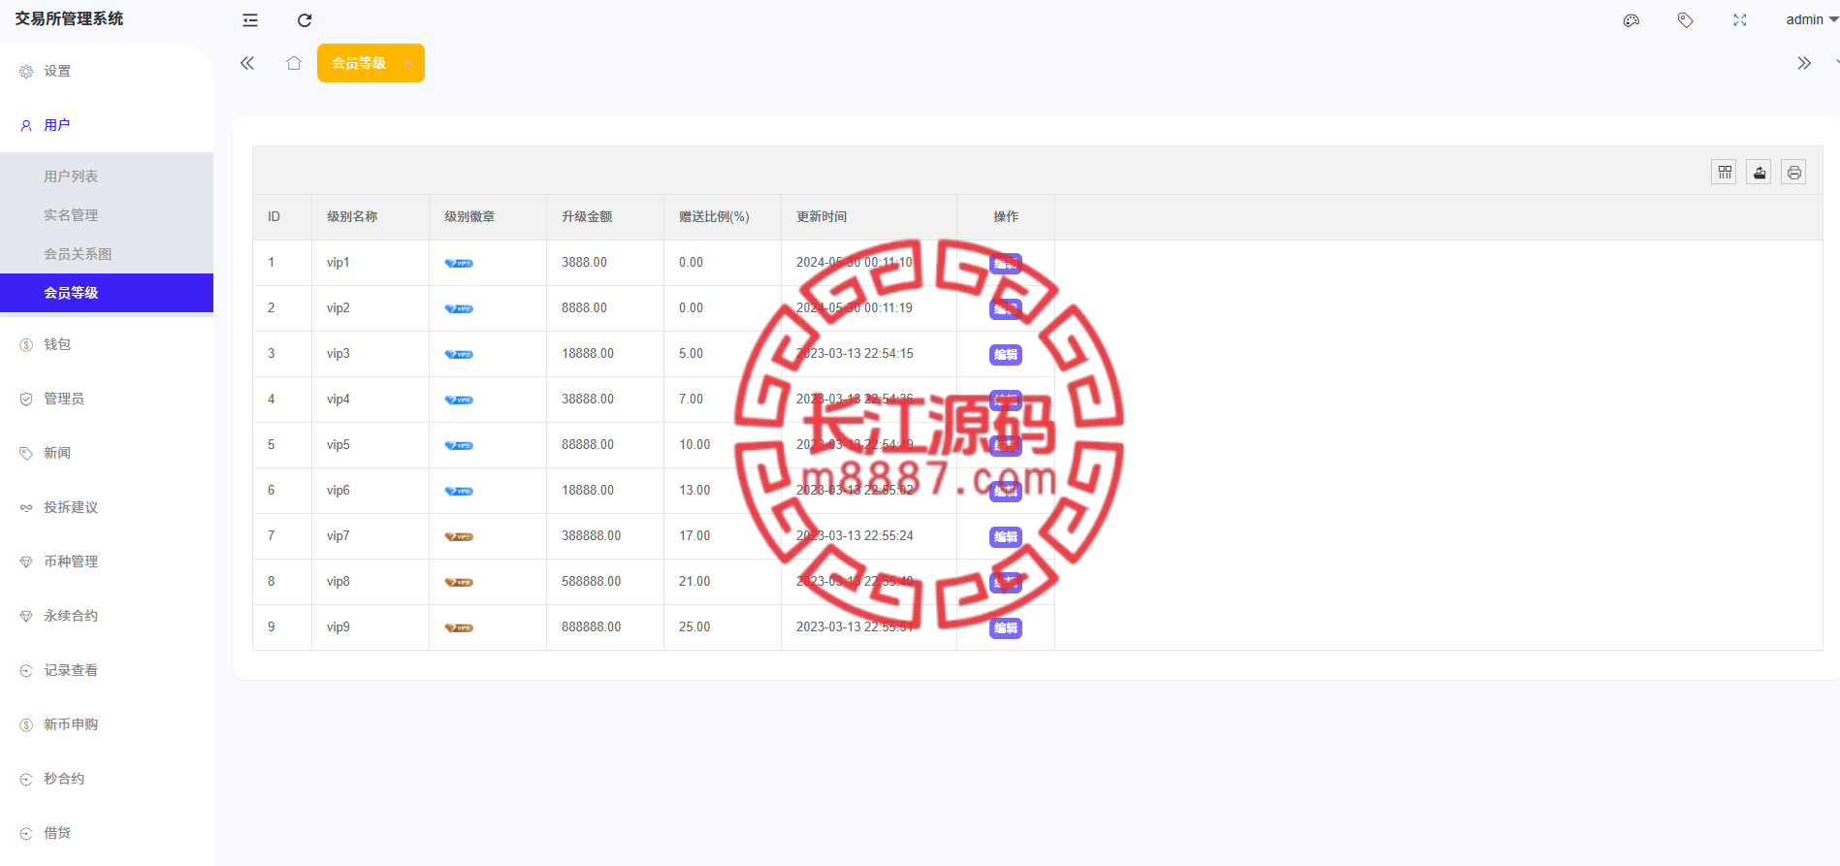Image resolution: width=1840 pixels, height=866 pixels.
Task: Edit vip1 level row
Action: 1006,264
